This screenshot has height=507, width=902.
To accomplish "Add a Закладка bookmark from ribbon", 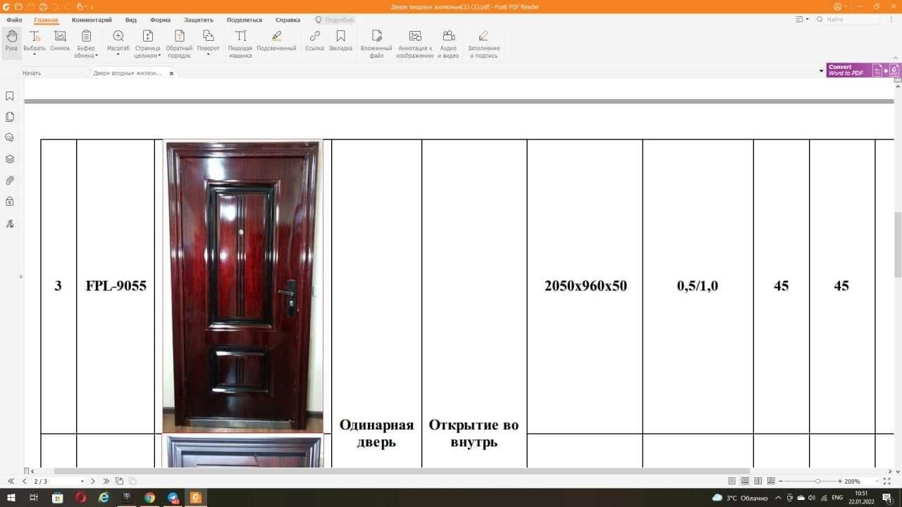I will click(340, 42).
